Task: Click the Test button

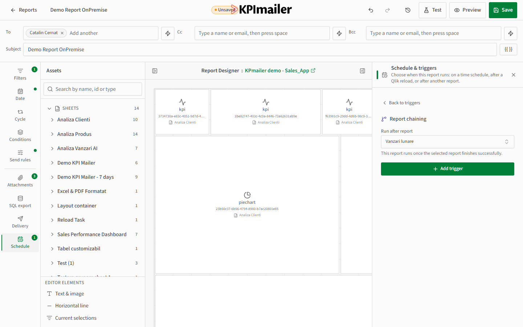Action: [433, 10]
